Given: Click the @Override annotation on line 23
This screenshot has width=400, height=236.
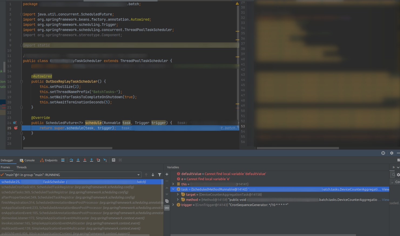Looking at the screenshot, I should click(41, 118).
